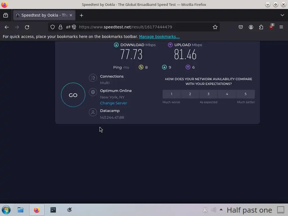Click the user icon beside Datacamp

(93, 112)
